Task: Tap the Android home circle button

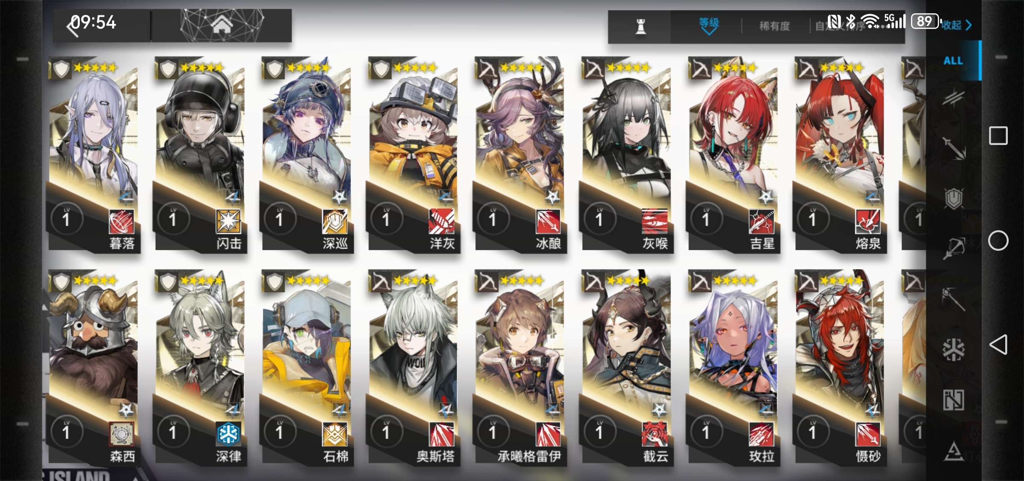Action: point(998,241)
